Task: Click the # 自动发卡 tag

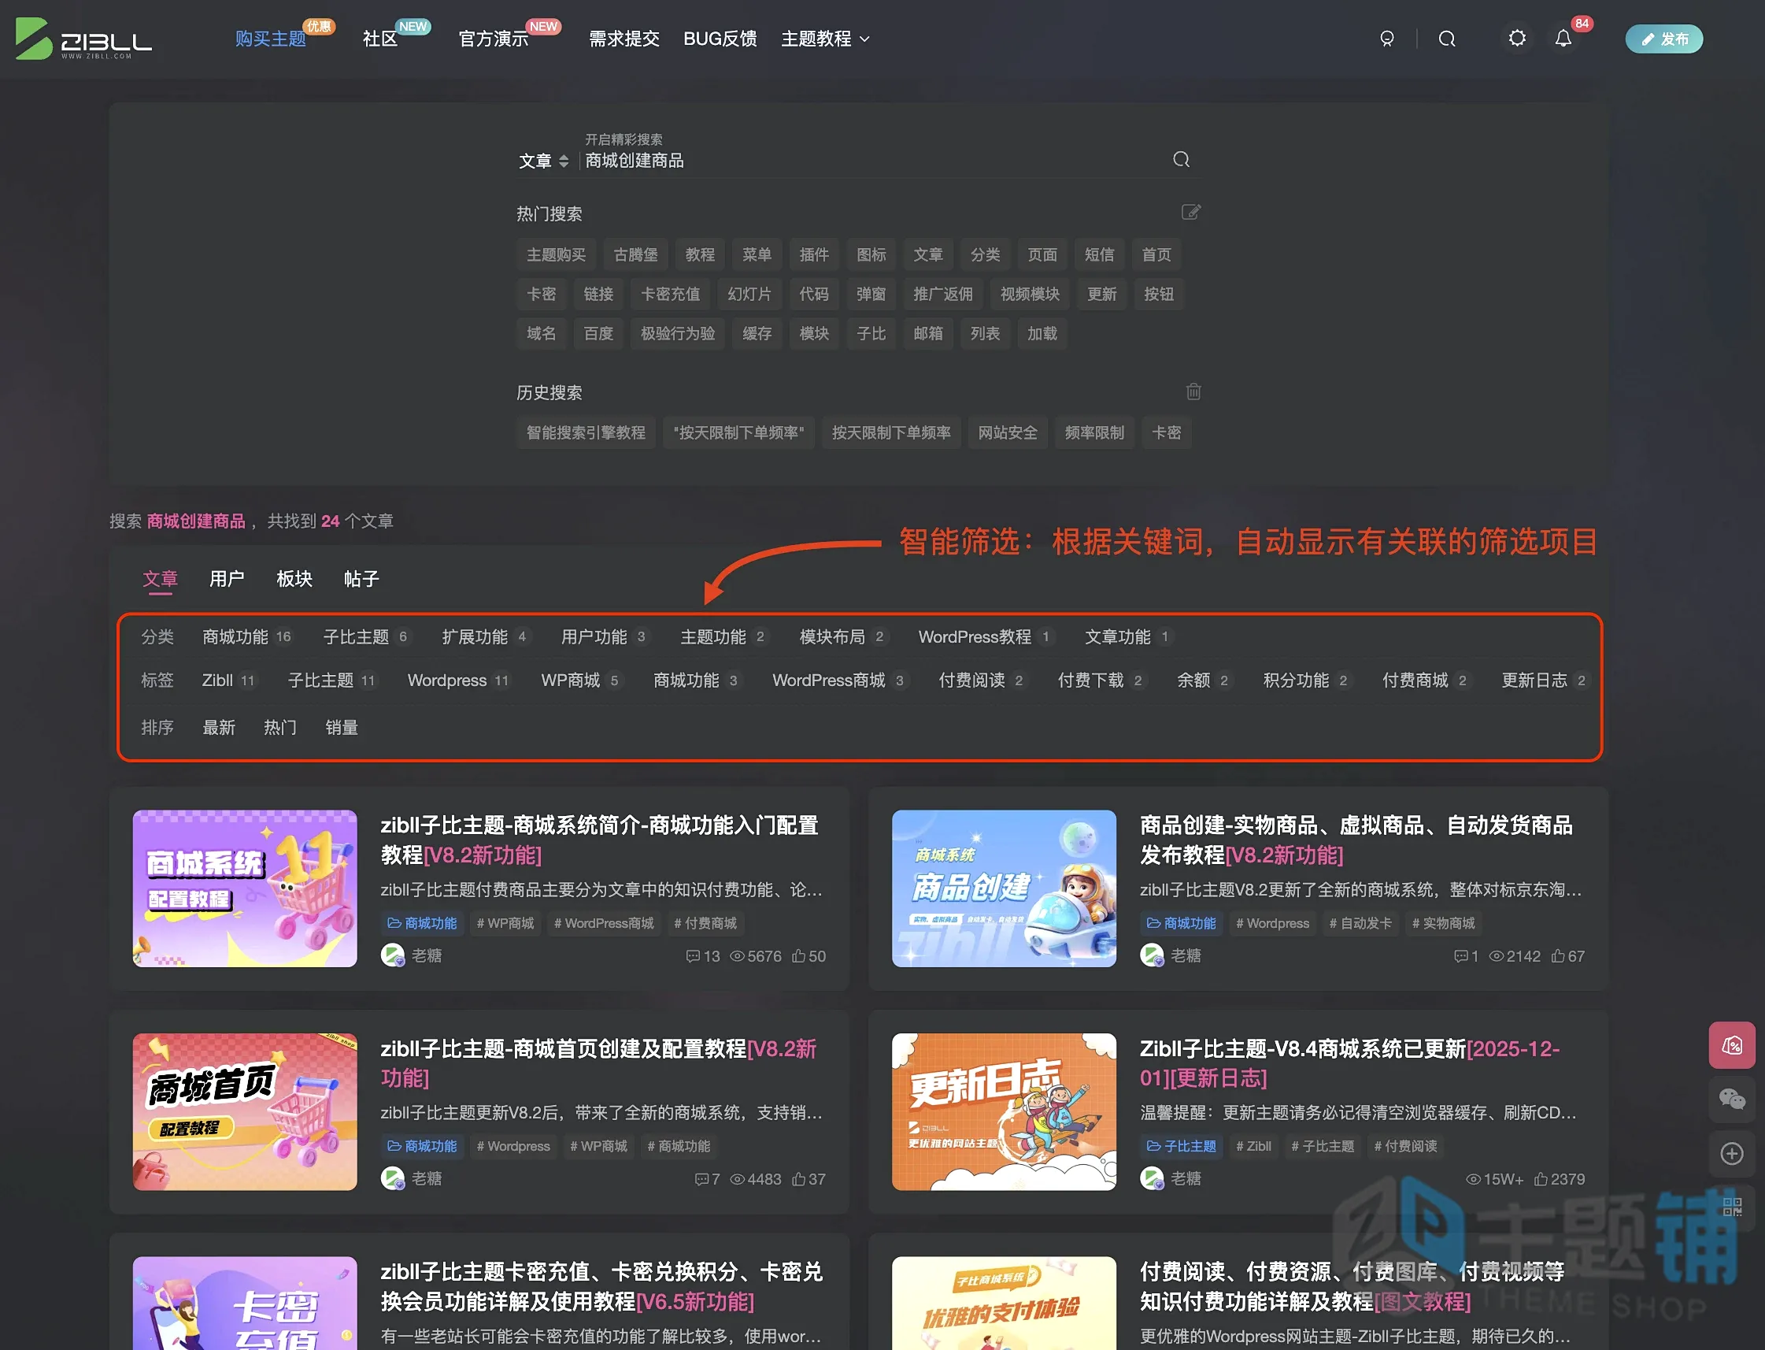Action: 1360,923
